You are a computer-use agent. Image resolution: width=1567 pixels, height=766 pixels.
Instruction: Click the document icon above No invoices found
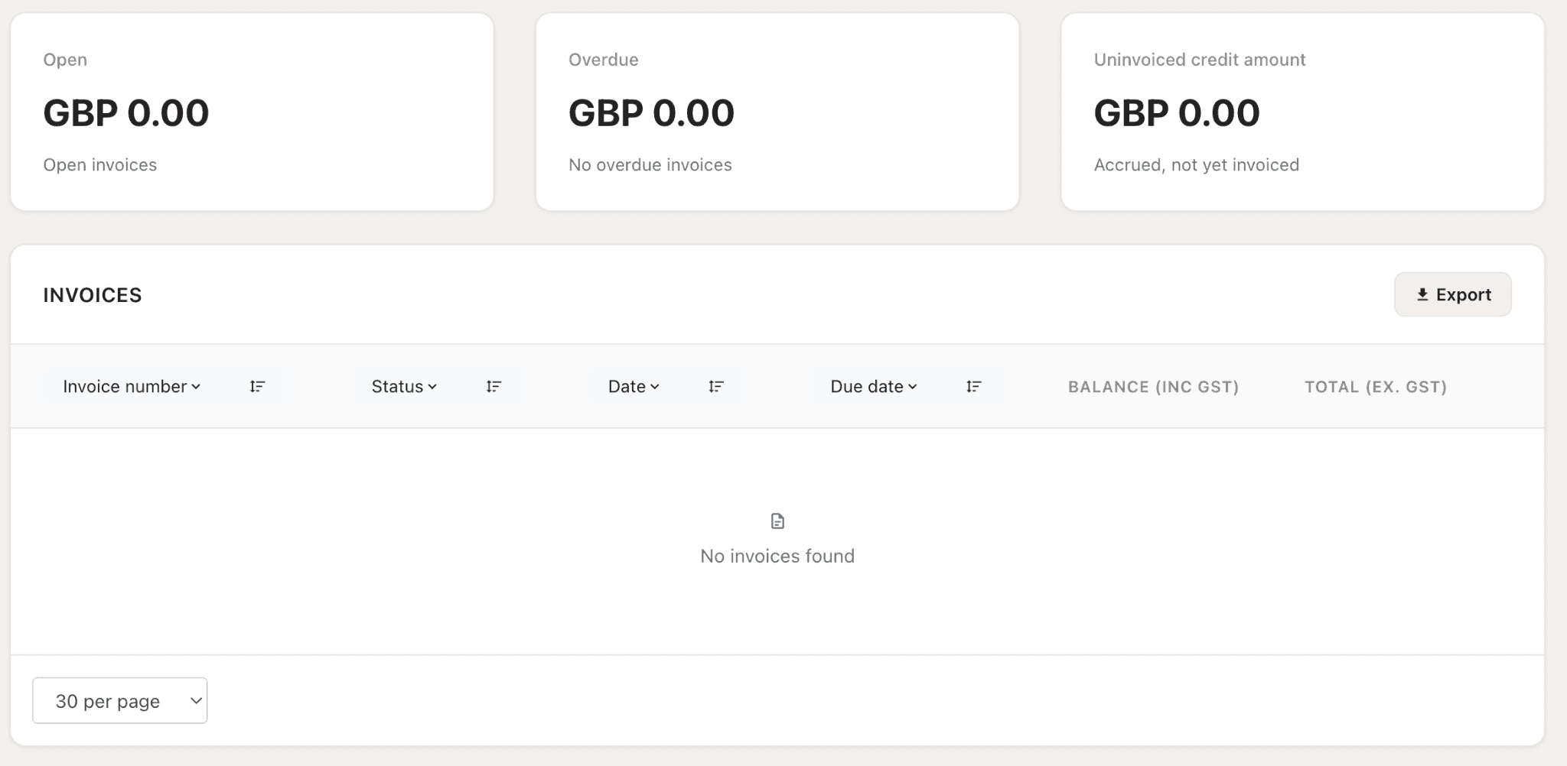[777, 521]
